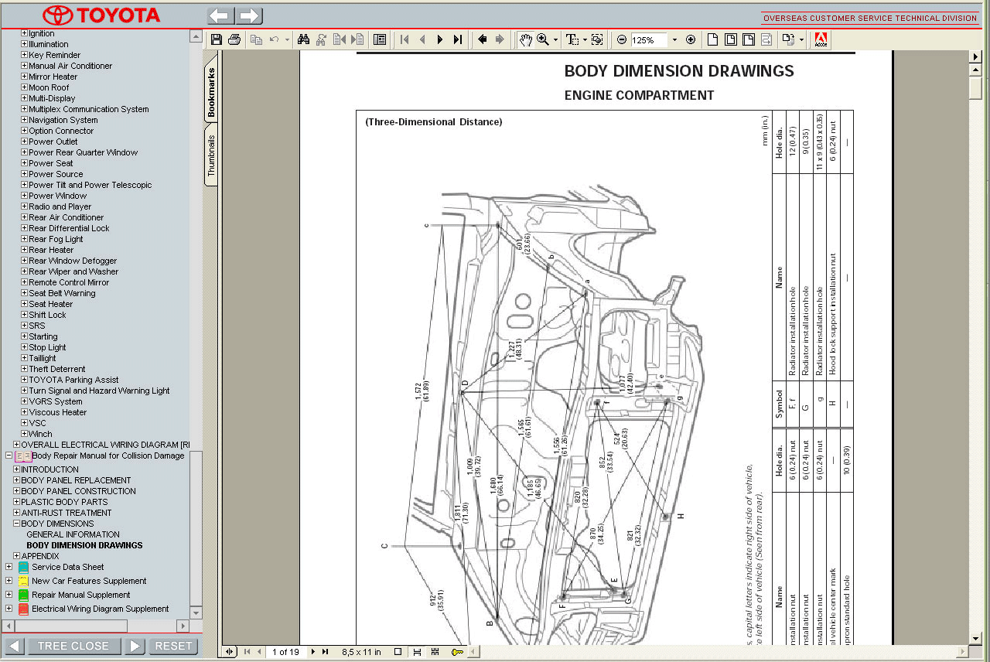
Task: Click the left arrow button beside TREE CLOSE
Action: click(15, 646)
